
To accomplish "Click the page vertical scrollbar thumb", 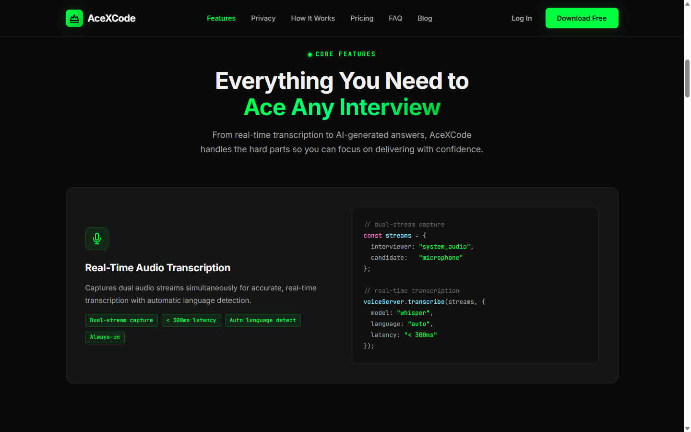I will [687, 78].
